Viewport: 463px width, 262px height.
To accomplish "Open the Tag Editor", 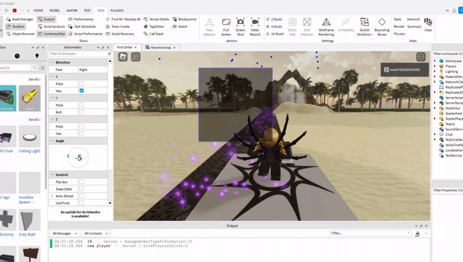I will (154, 26).
